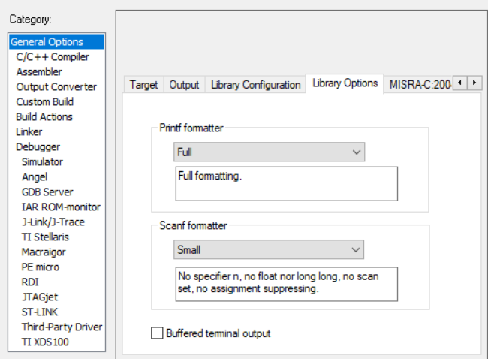Select Assembler in category list
Screen dimensions: 488x359
pos(39,72)
